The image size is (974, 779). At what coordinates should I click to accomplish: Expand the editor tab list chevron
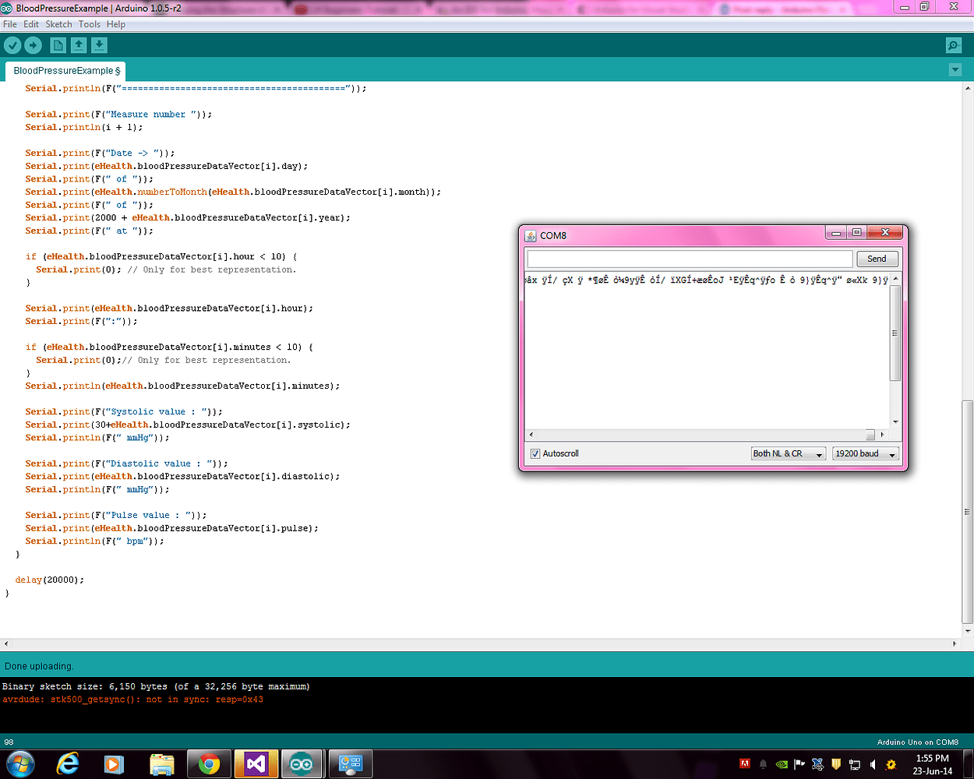click(955, 70)
